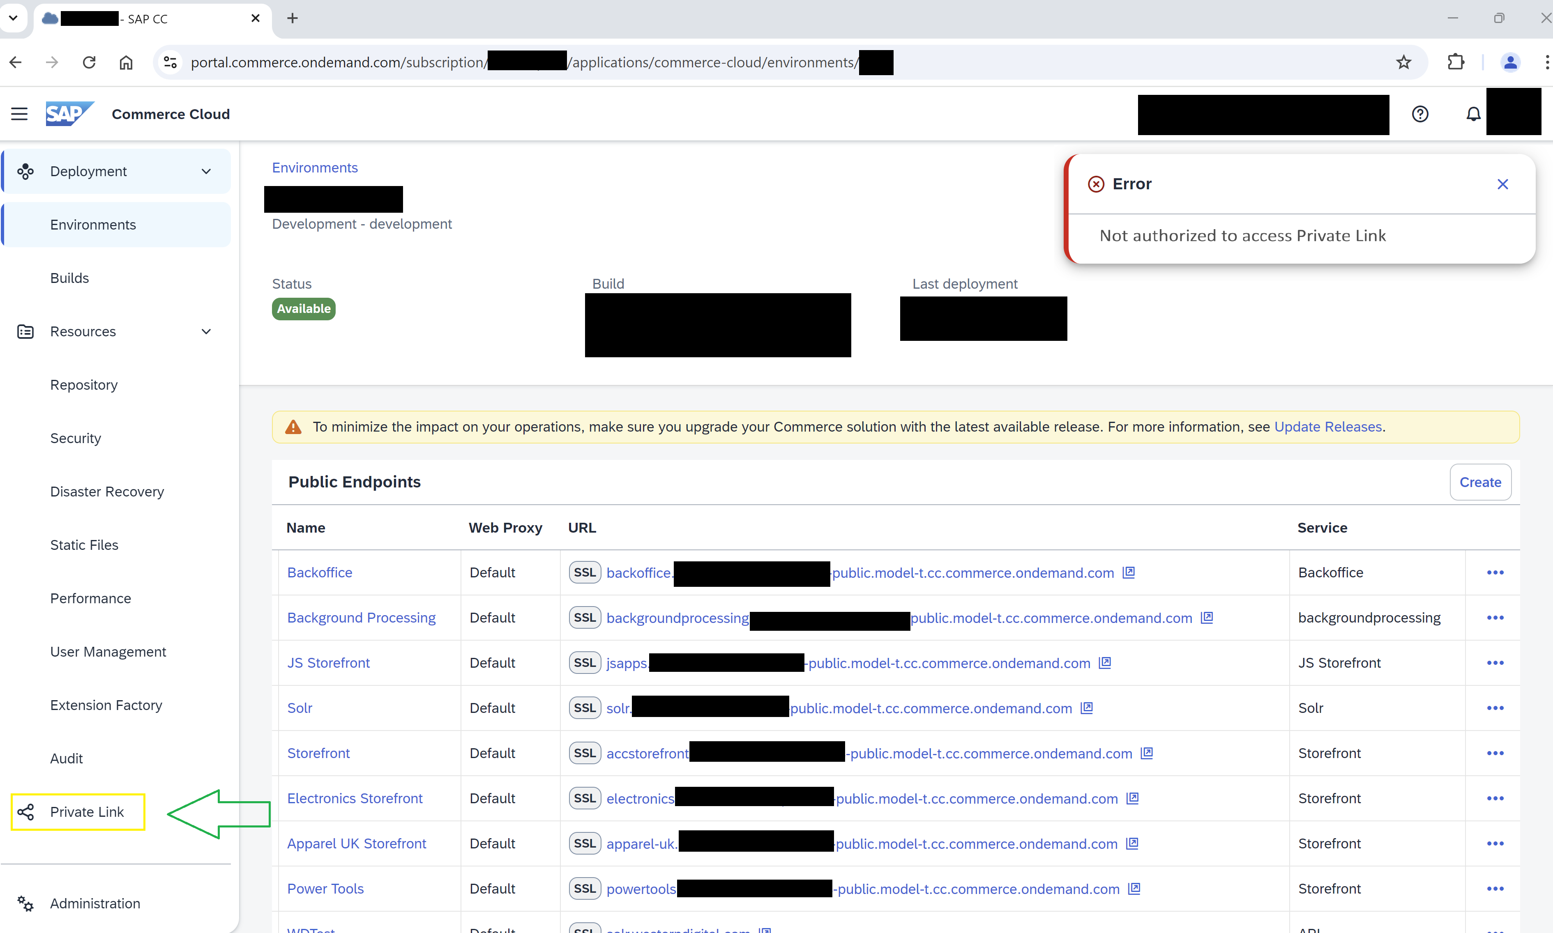1553x933 pixels.
Task: Open more actions for accstorefront row
Action: (1495, 753)
